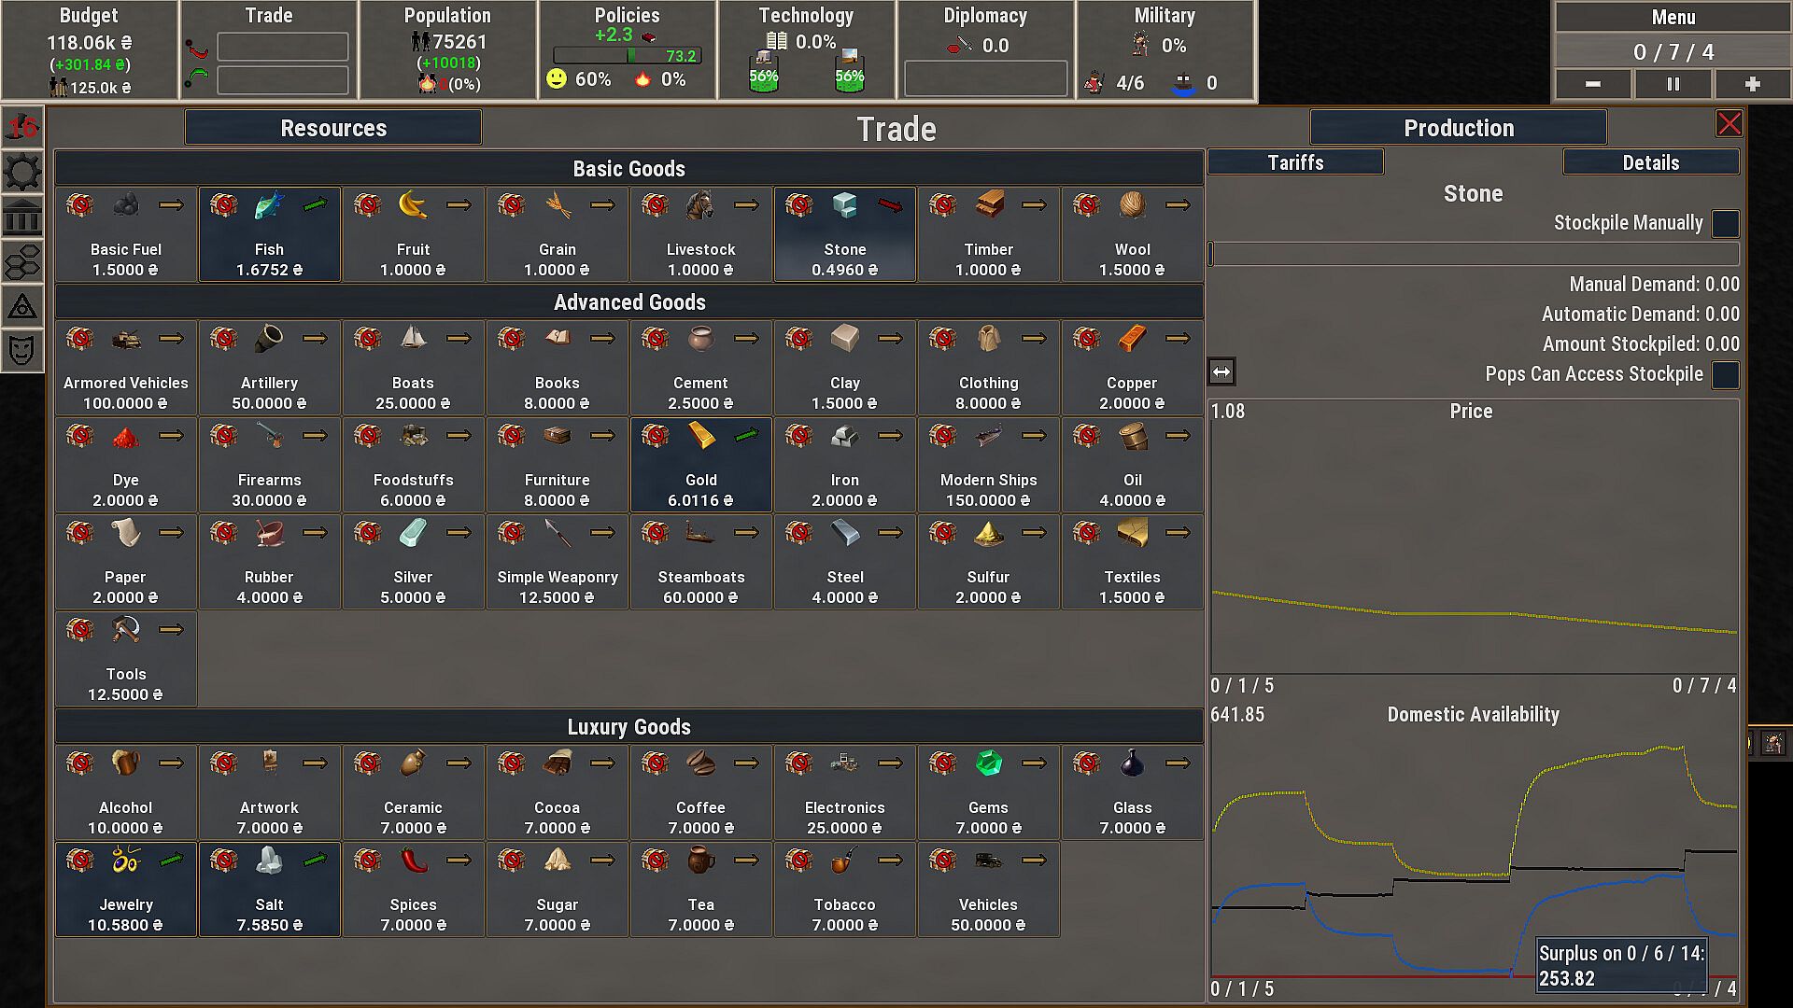Switch to the Production tab
This screenshot has width=1793, height=1008.
(x=1458, y=128)
